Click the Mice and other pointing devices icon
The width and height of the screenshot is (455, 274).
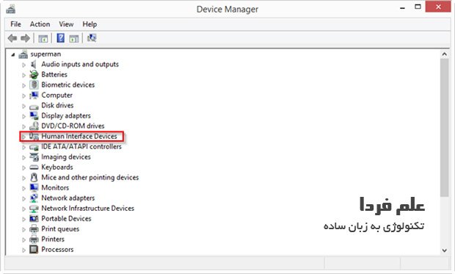(x=34, y=177)
